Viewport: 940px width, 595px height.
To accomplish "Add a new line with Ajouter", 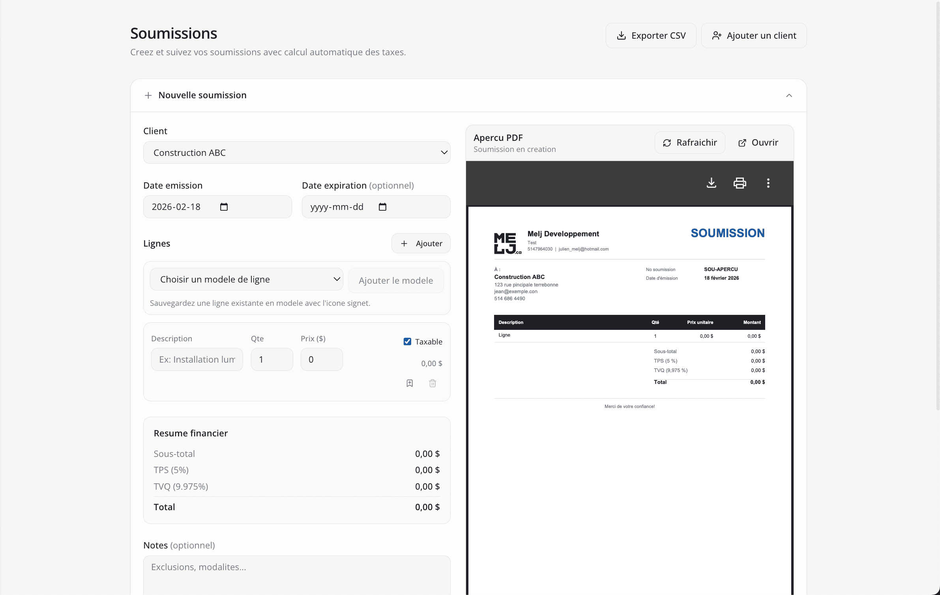I will pos(421,243).
